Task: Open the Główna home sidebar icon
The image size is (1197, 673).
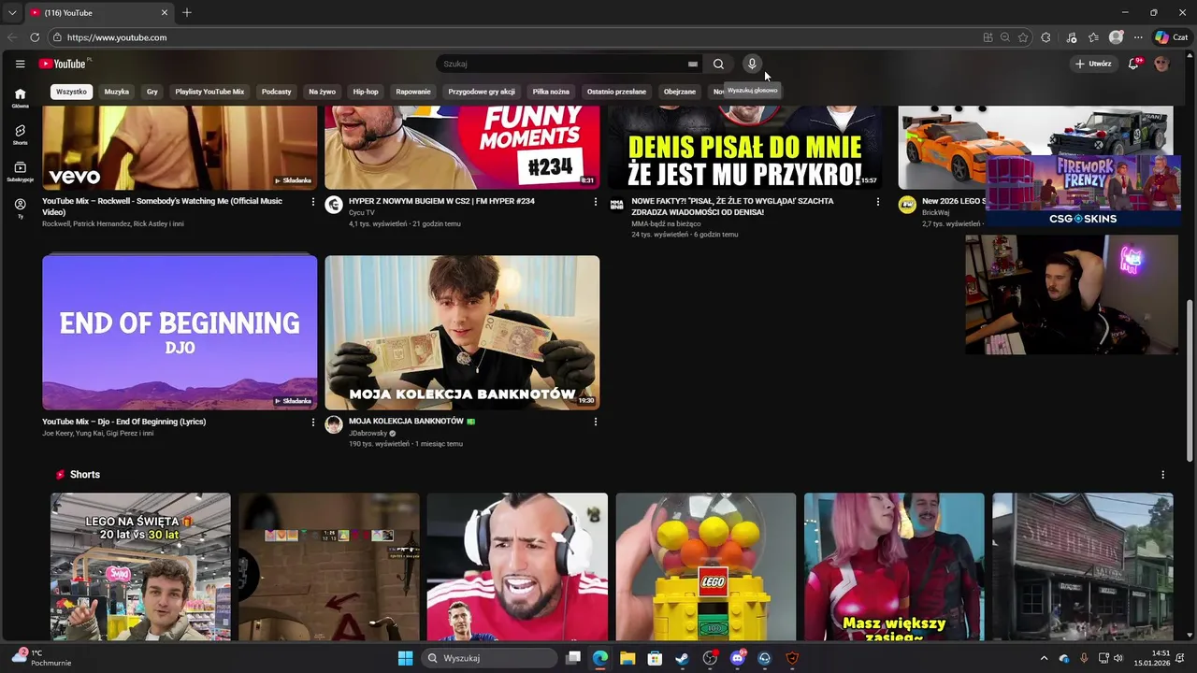Action: (x=20, y=98)
